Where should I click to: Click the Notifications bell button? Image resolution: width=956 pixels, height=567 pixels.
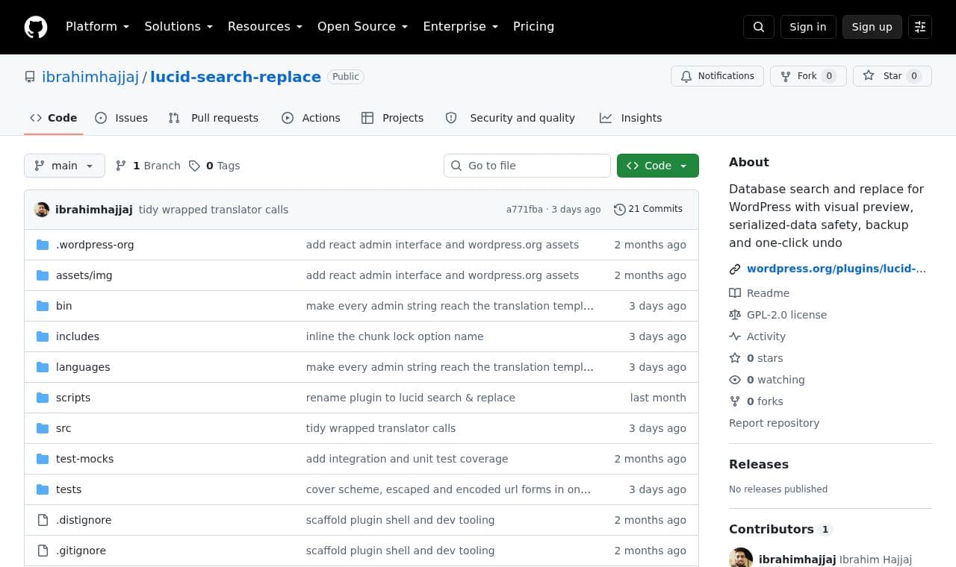717,76
